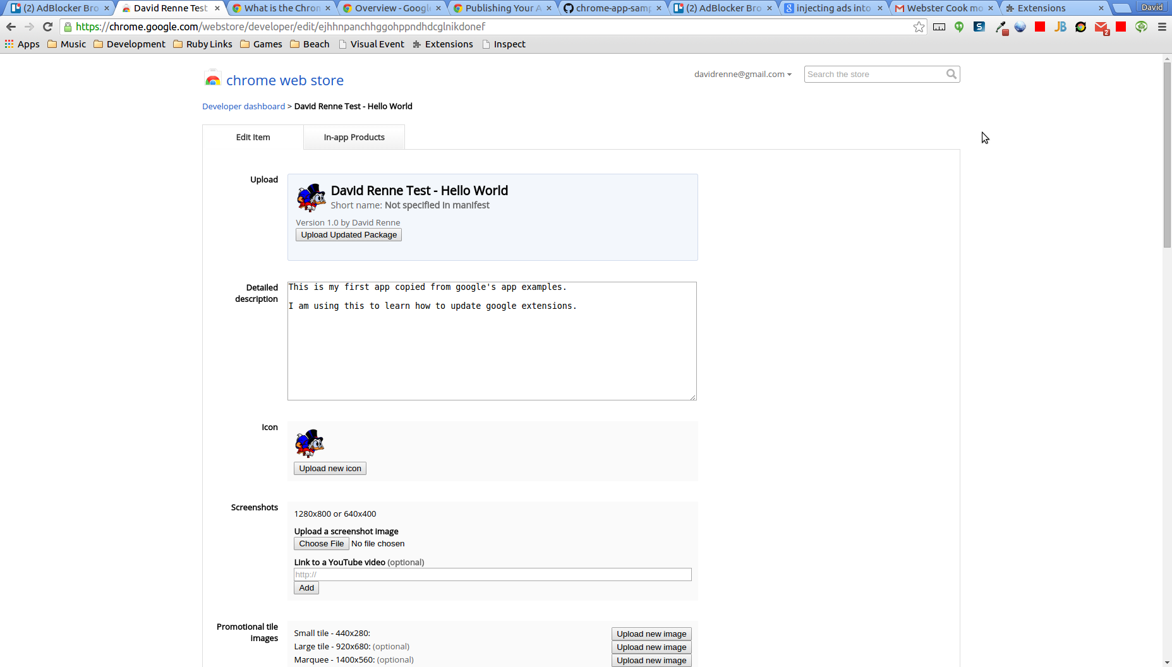Open the green circular robot extension
The image size is (1172, 667).
pyautogui.click(x=1141, y=27)
